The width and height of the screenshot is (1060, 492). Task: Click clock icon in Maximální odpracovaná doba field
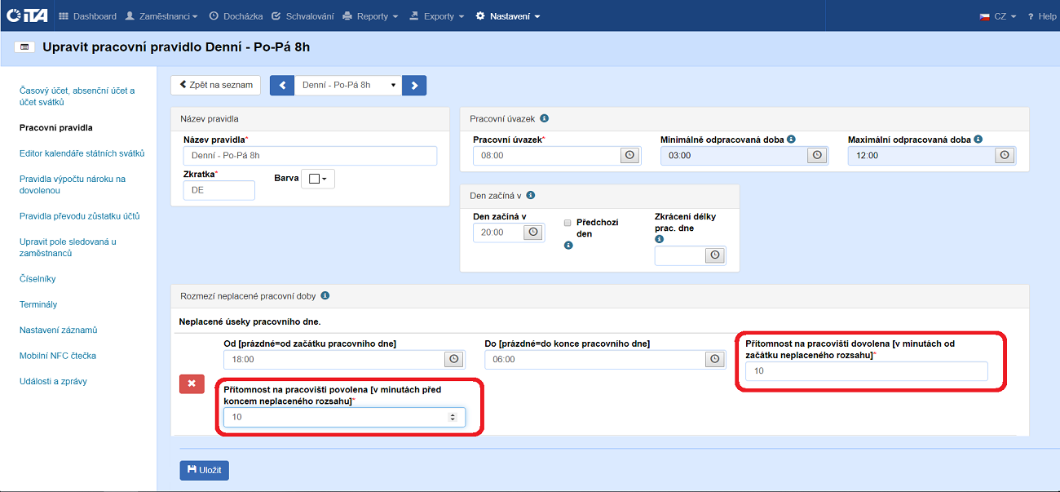1004,156
